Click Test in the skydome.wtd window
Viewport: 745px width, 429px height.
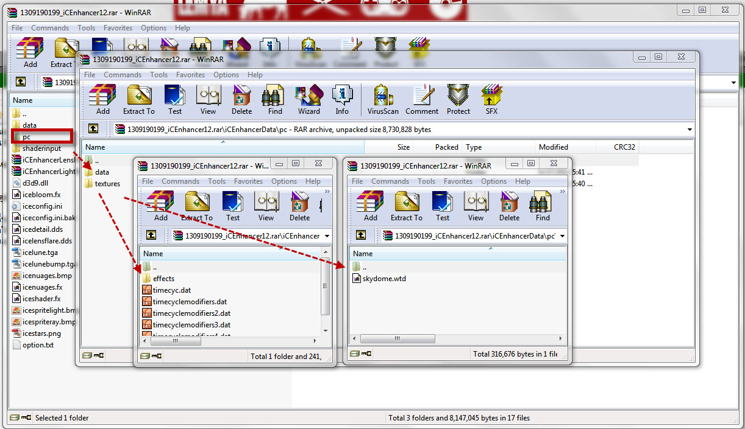[x=443, y=206]
